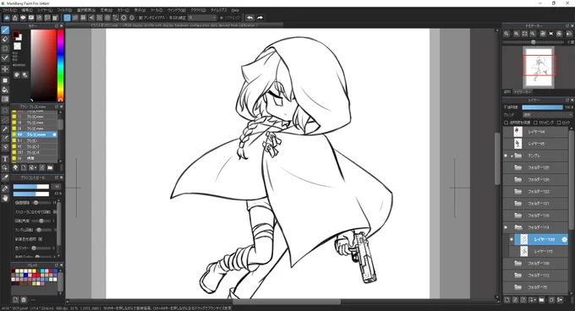Click the Redo arrow button
The width and height of the screenshot is (575, 311).
(260, 18)
